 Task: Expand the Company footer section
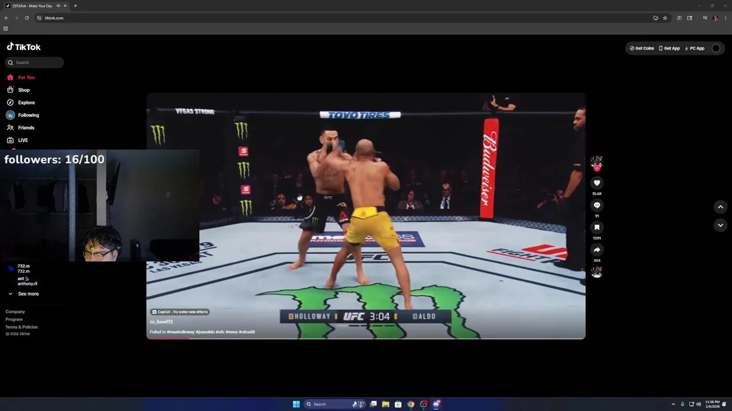(15, 312)
